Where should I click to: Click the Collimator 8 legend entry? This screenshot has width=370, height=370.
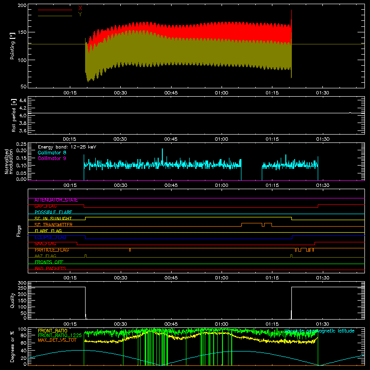[x=52, y=153]
